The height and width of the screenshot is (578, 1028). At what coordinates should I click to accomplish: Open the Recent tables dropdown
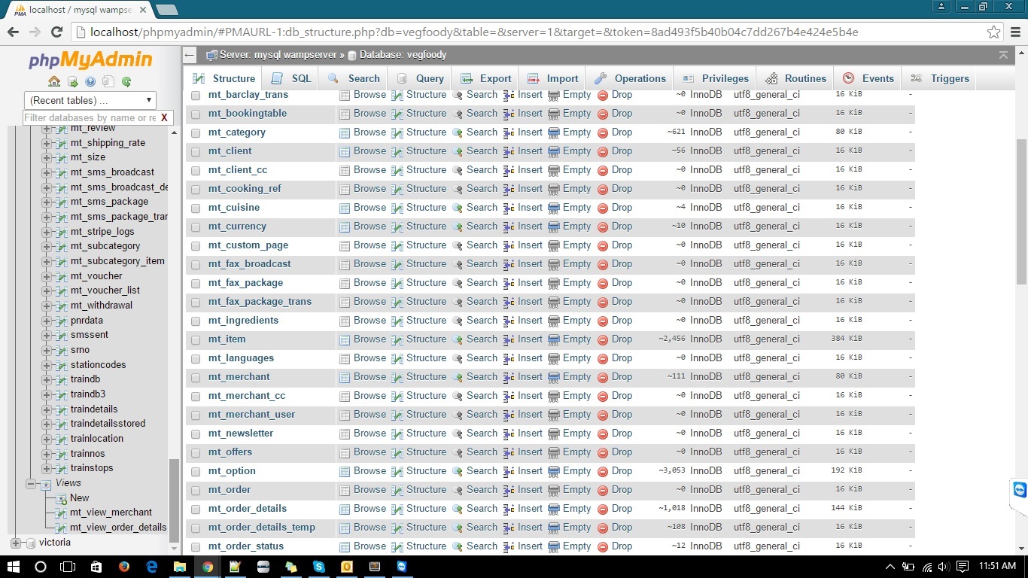[90, 100]
